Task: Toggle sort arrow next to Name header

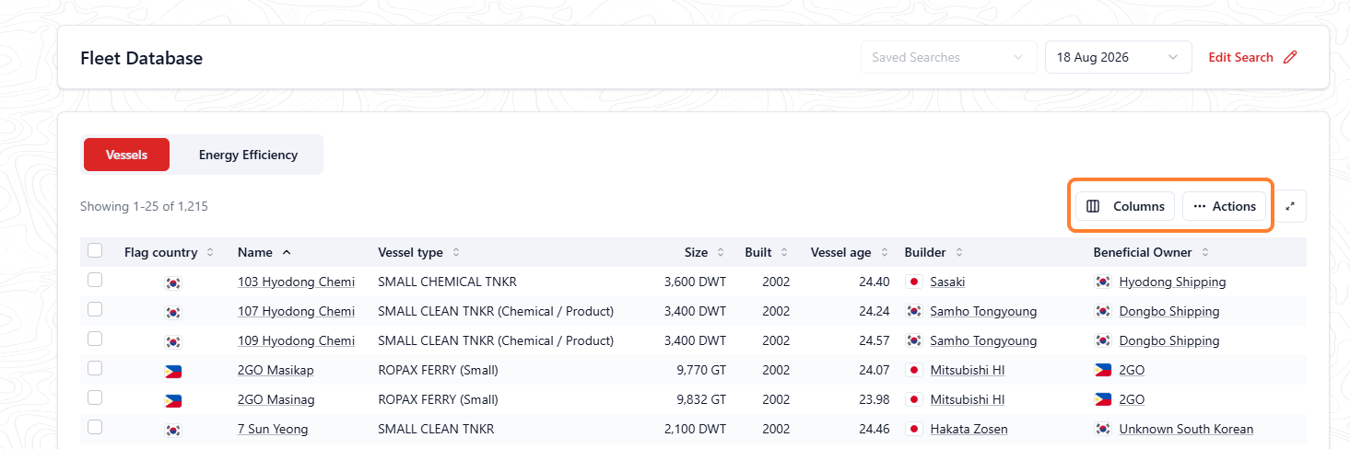Action: point(287,252)
